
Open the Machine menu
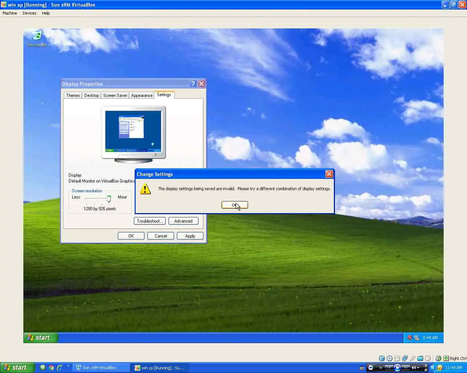click(x=10, y=13)
